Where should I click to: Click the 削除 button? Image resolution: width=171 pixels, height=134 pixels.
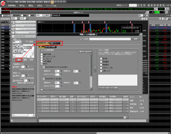pos(31,60)
